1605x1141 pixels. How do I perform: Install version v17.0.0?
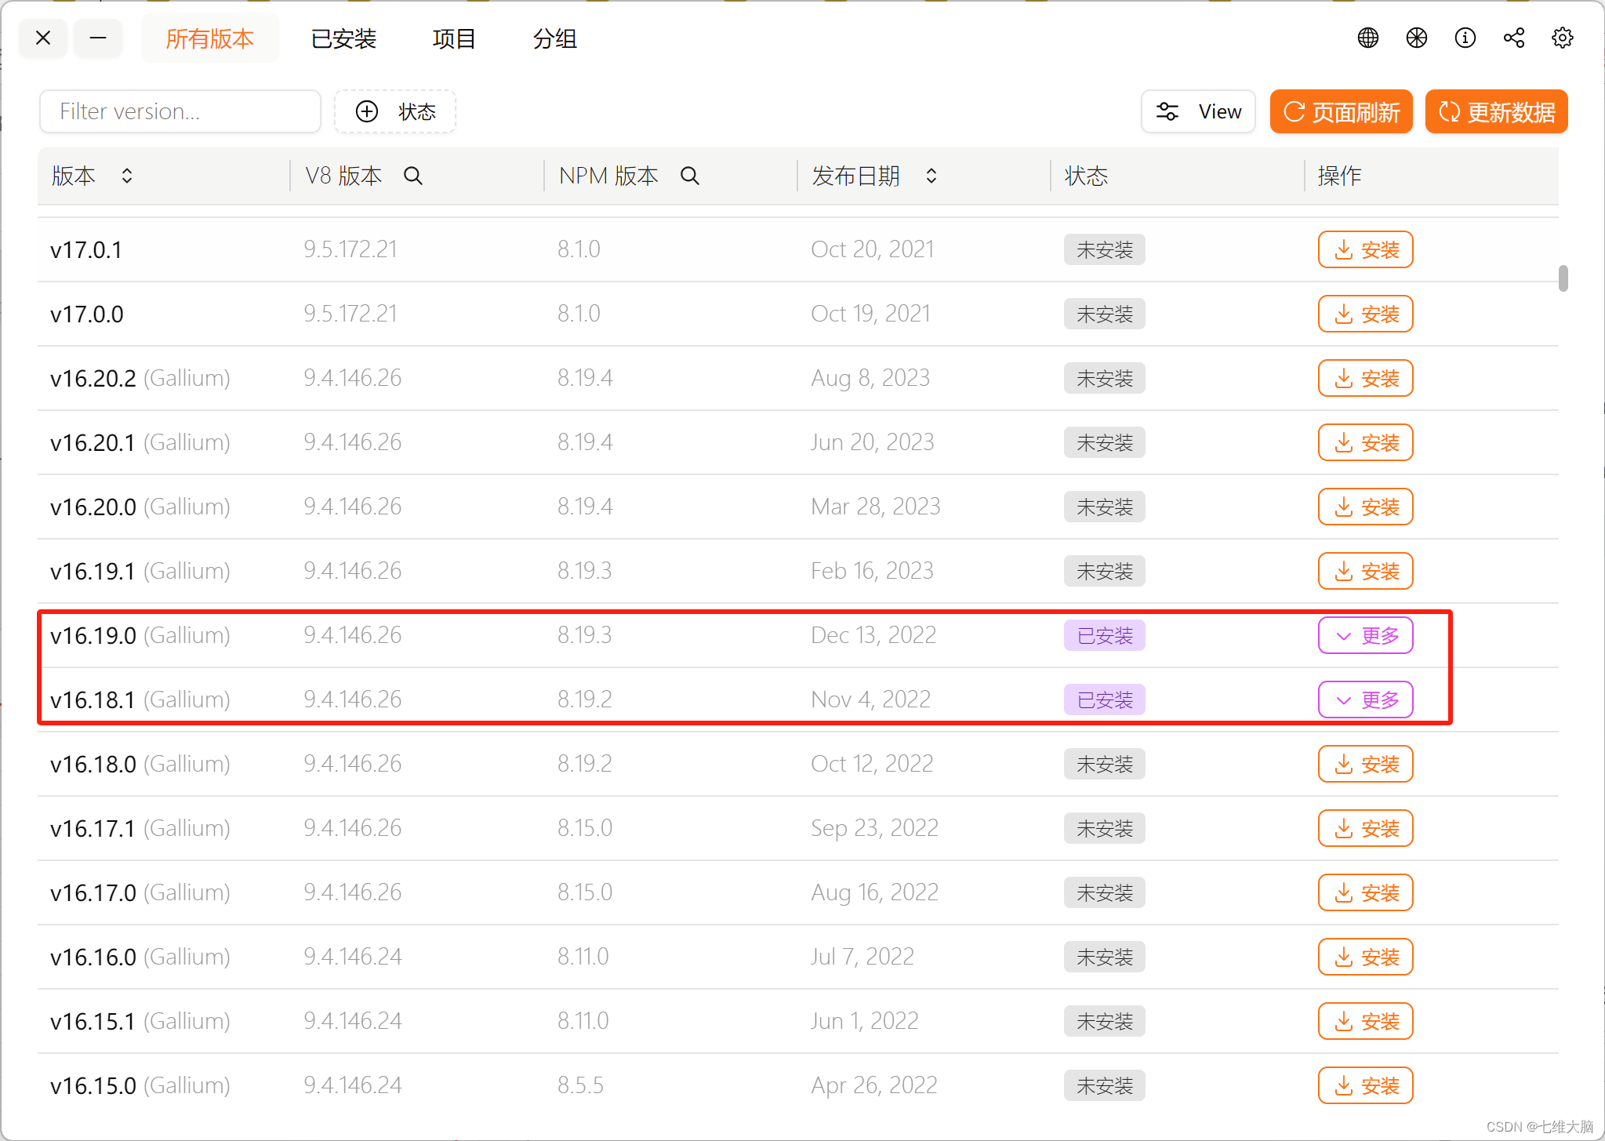point(1365,314)
